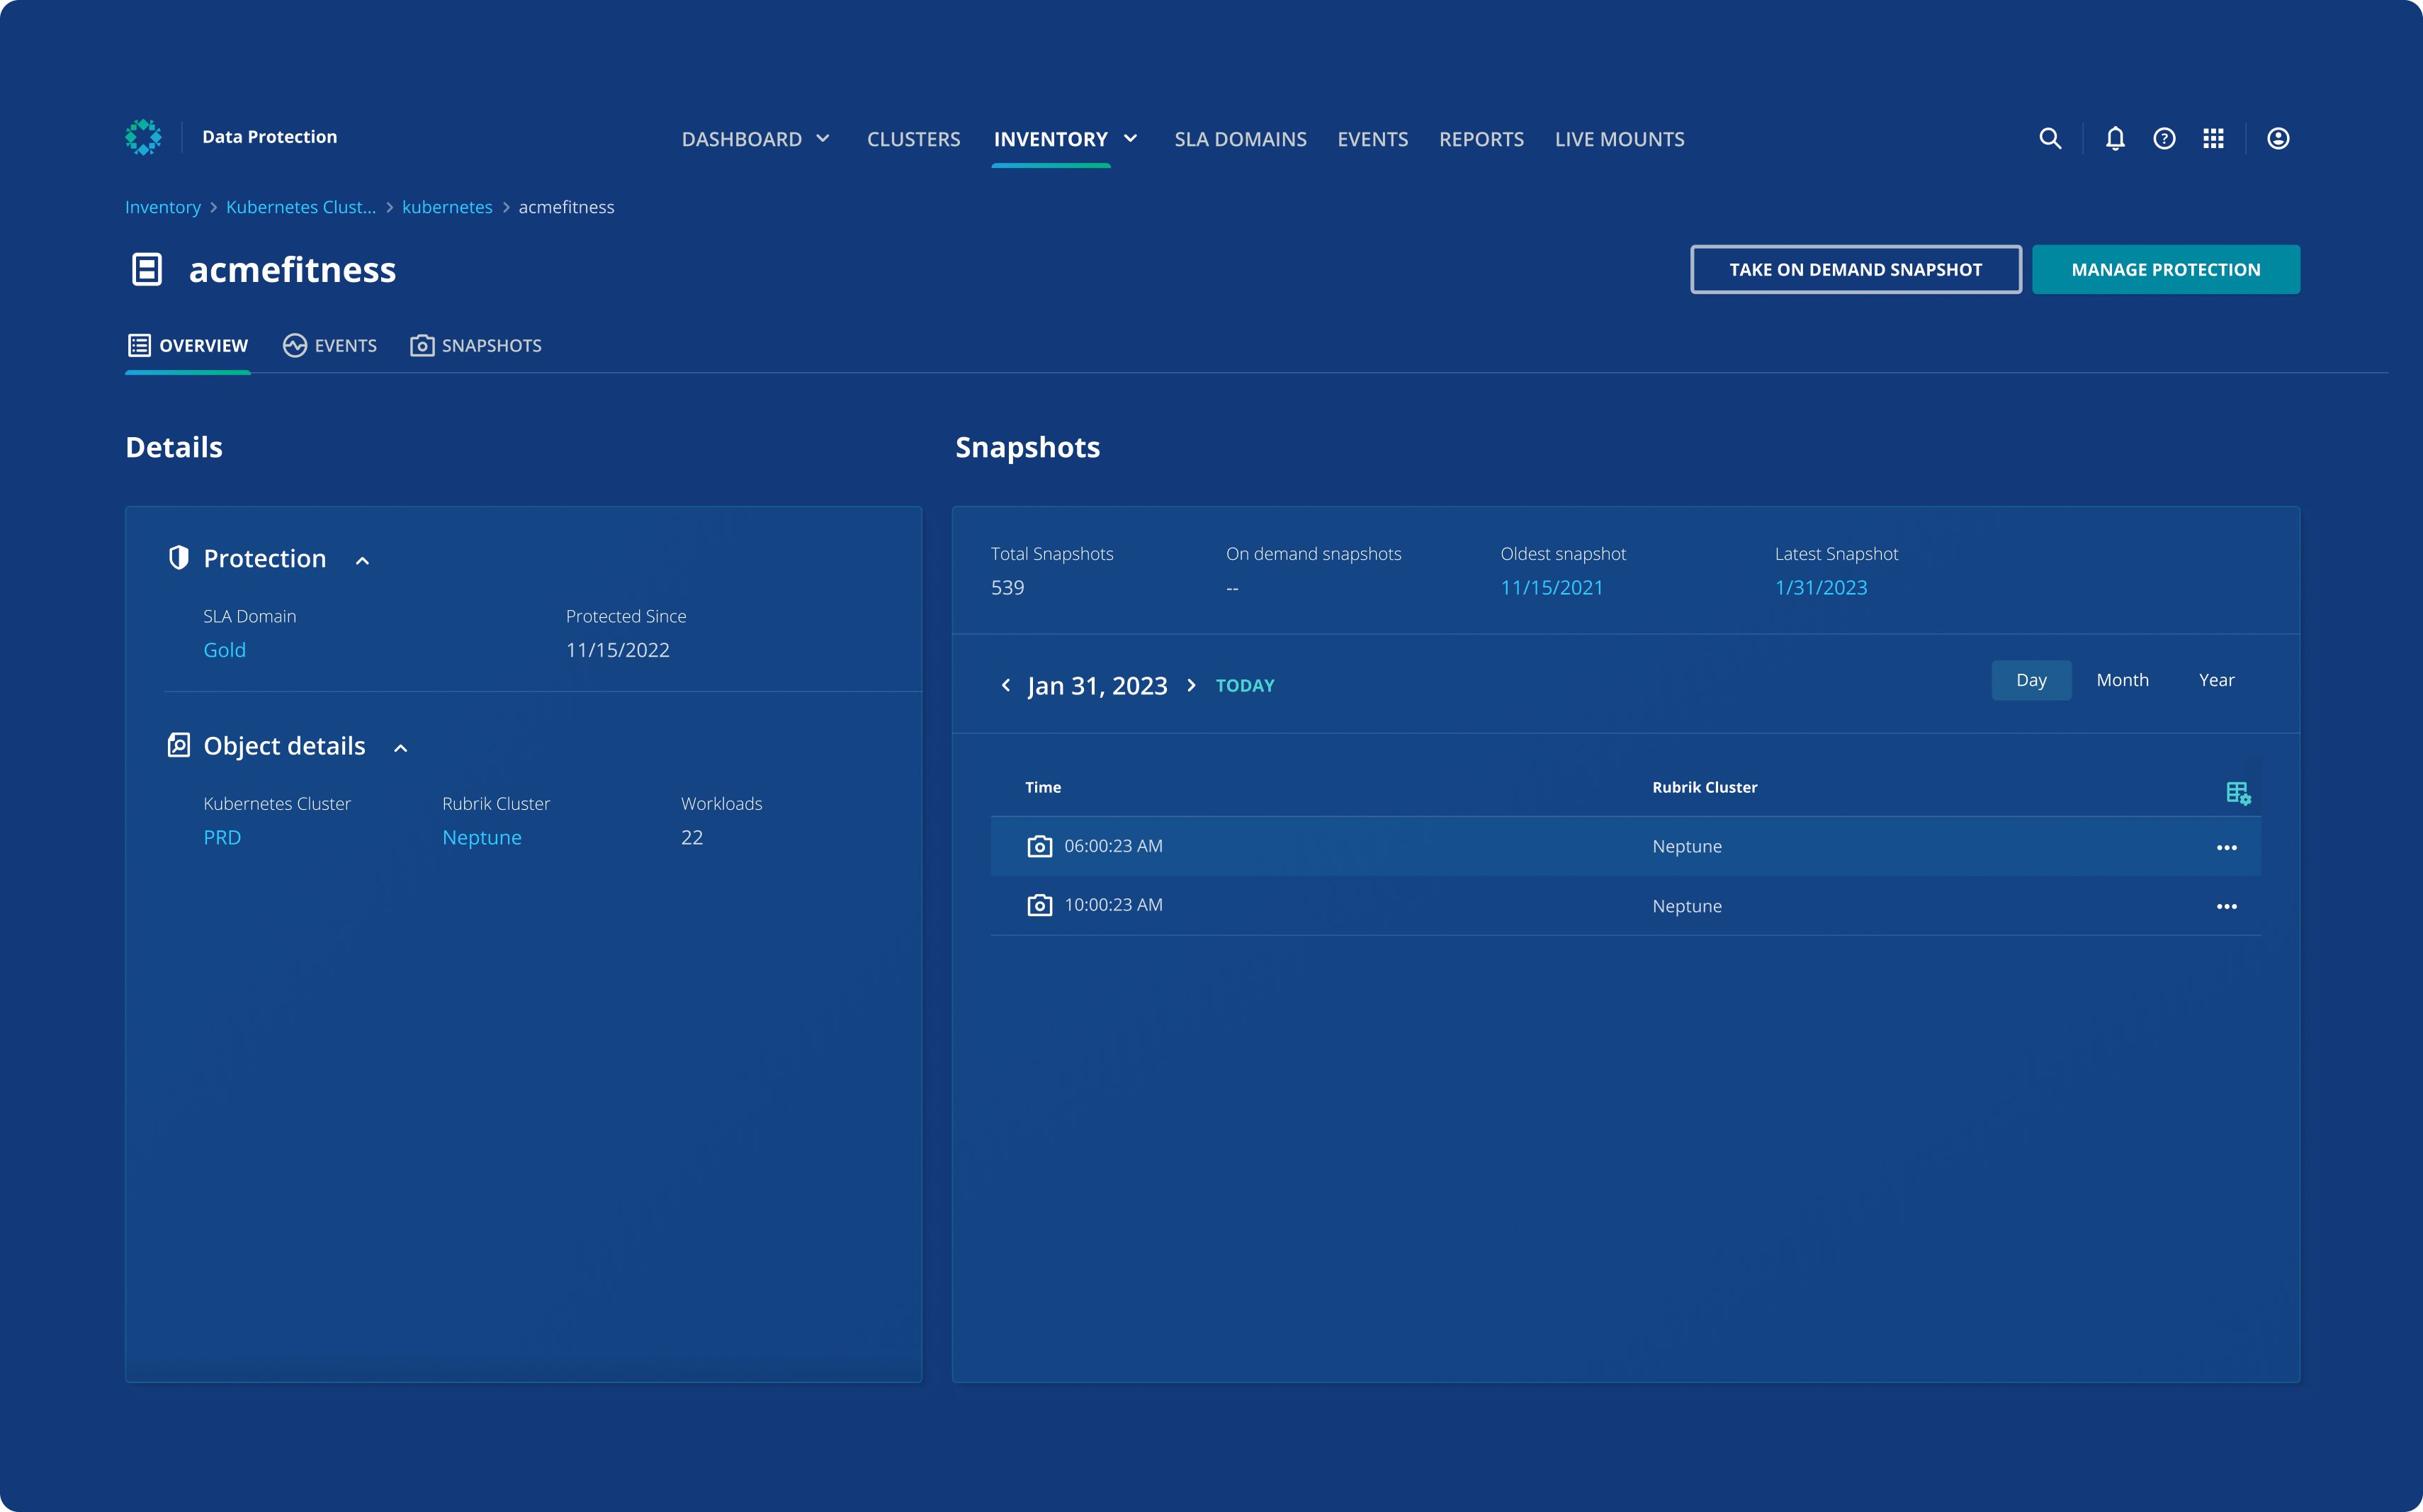The height and width of the screenshot is (1512, 2423).
Task: Open the Neptune Rubrik Cluster link in Details
Action: 482,837
